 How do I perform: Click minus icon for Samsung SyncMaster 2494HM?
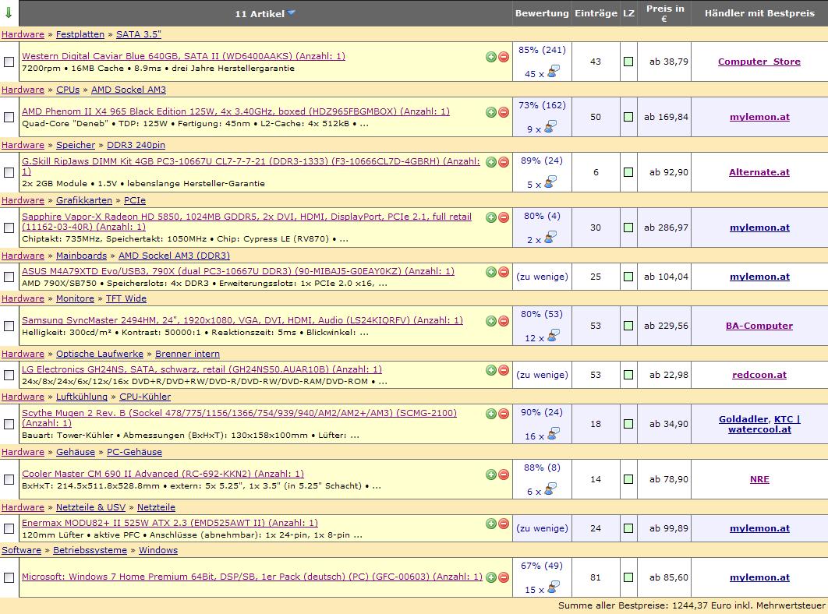[504, 321]
